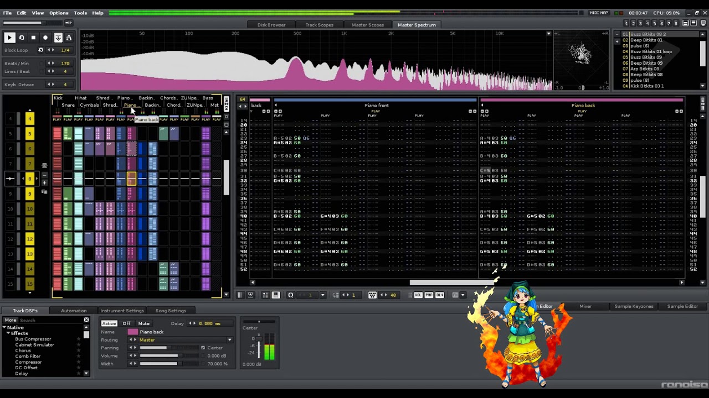
Task: Click the track Mute button
Action: [144, 323]
